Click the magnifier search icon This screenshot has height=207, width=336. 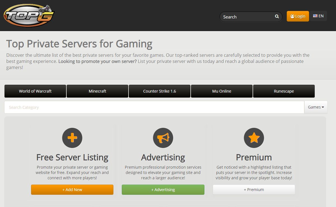click(277, 17)
